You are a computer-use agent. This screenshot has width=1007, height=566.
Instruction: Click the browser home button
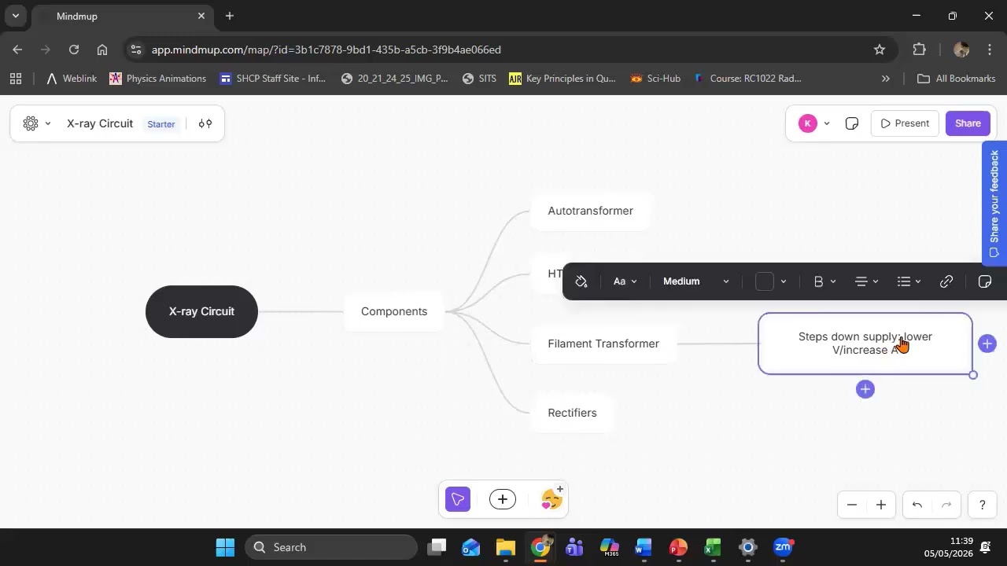pos(102,50)
